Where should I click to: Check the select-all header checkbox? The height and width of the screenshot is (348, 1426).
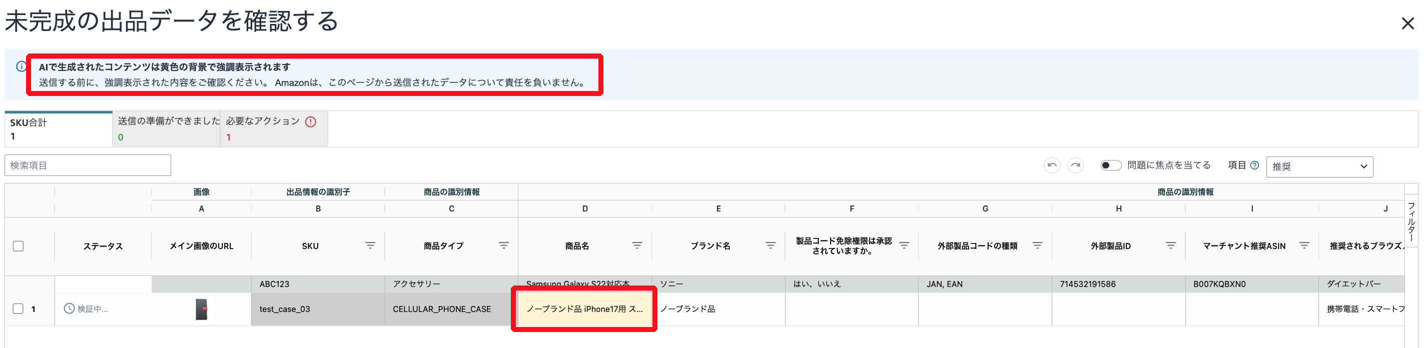pos(19,246)
